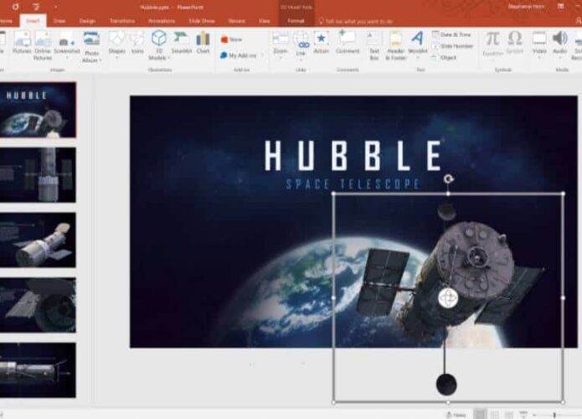582x419 pixels.
Task: Open the Customize Quick Access Toolbar arrow
Action: 55,7
